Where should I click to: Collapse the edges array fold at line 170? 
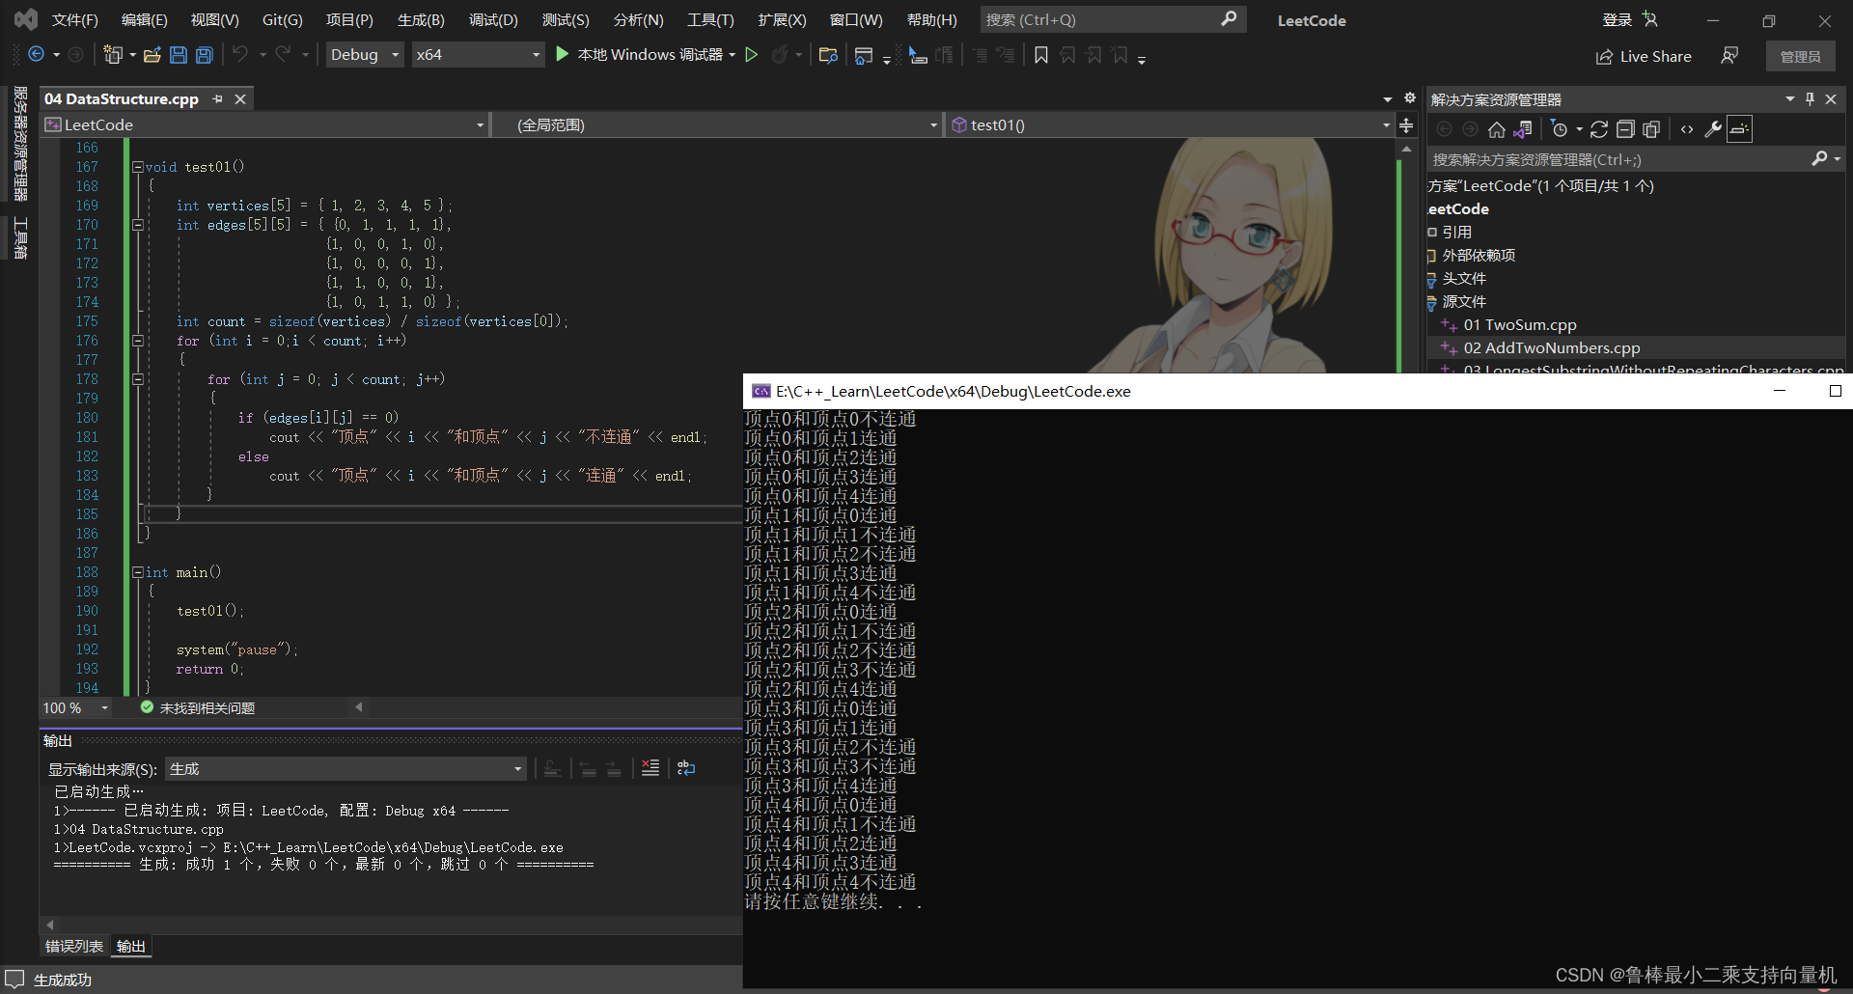[138, 225]
